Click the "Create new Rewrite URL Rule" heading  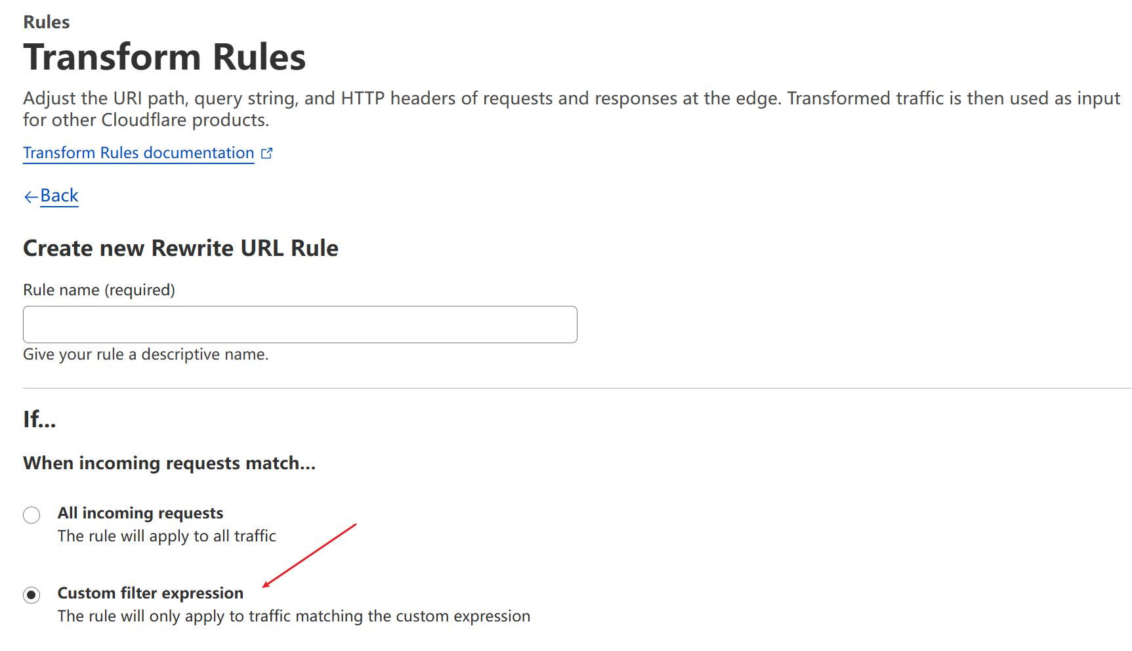click(x=180, y=249)
